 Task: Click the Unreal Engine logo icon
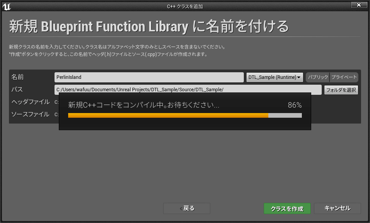tap(6, 7)
